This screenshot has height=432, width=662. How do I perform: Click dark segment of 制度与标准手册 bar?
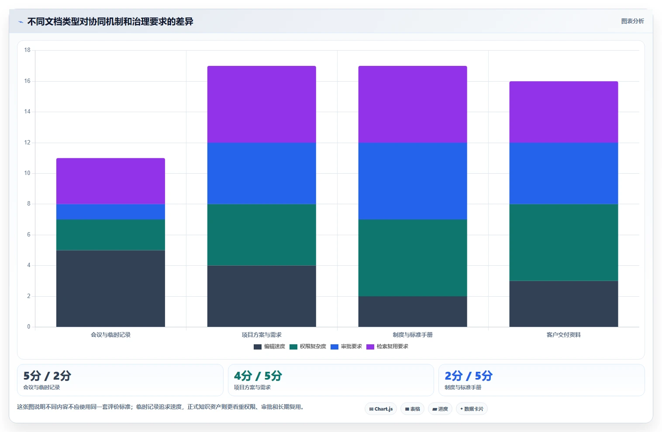pos(413,312)
